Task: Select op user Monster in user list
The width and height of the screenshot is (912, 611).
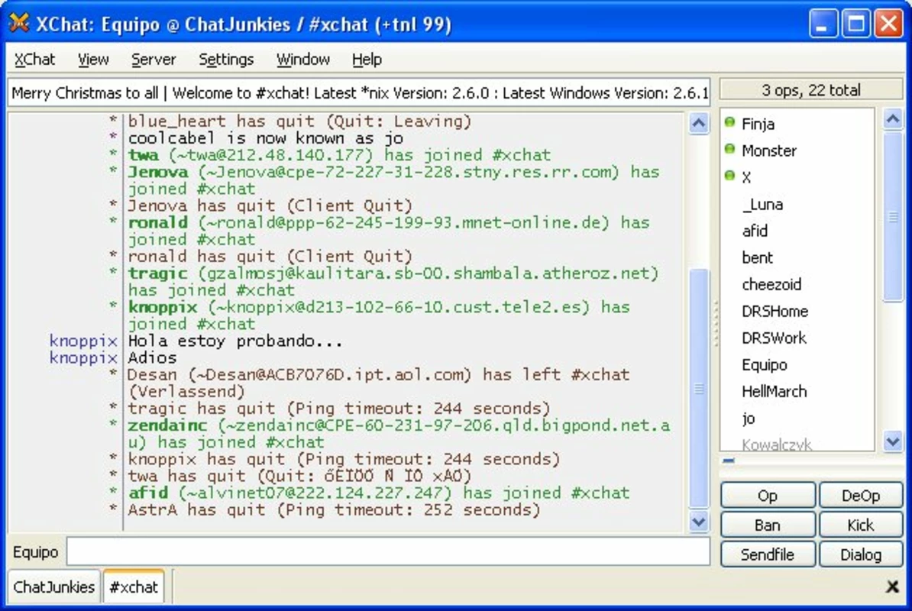Action: pyautogui.click(x=797, y=150)
